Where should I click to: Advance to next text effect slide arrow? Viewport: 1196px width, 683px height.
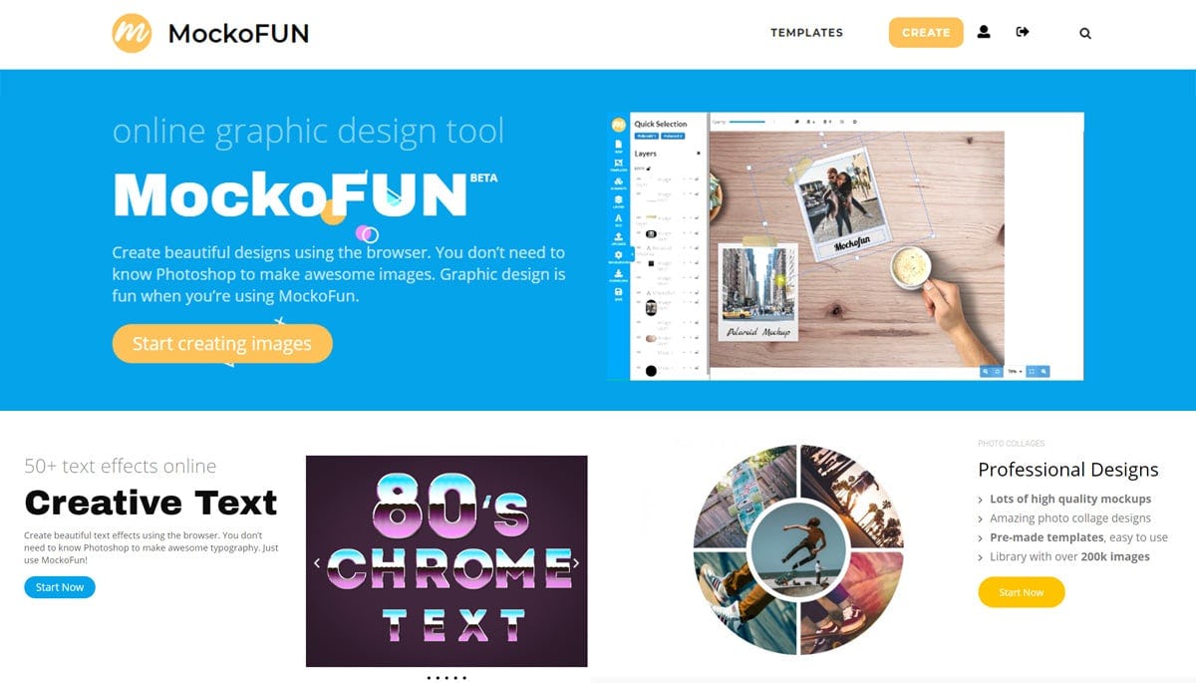tap(576, 563)
